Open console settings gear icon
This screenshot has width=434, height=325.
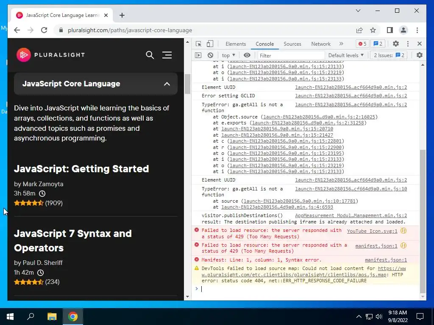(x=420, y=55)
